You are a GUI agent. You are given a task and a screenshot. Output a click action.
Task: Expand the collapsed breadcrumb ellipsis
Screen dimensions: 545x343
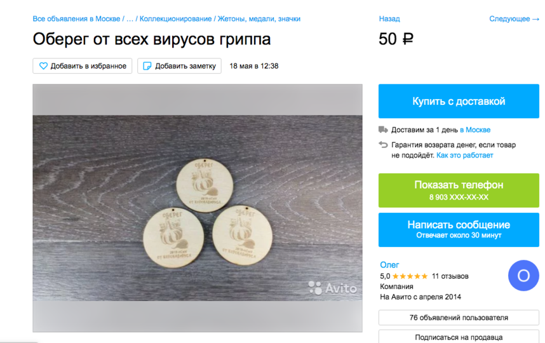(x=130, y=19)
